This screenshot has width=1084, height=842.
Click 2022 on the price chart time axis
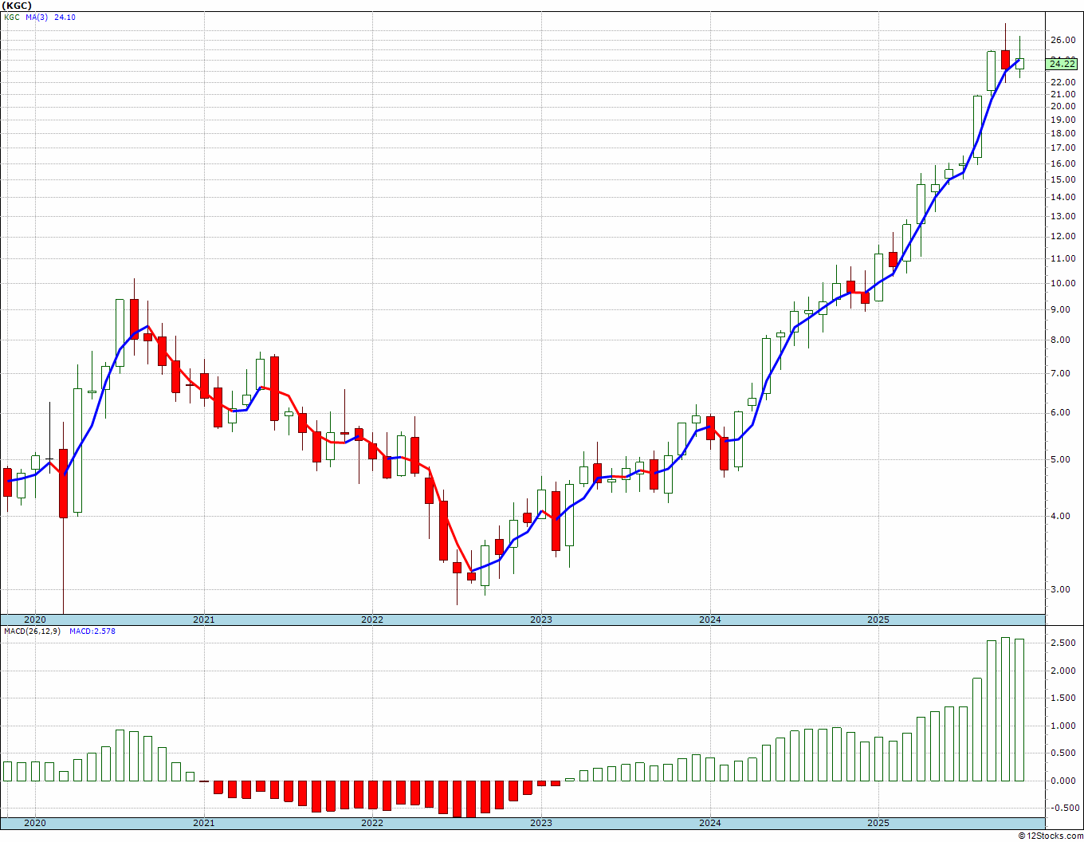372,620
